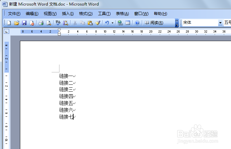Paste with the clipboard icon

[x=90, y=23]
